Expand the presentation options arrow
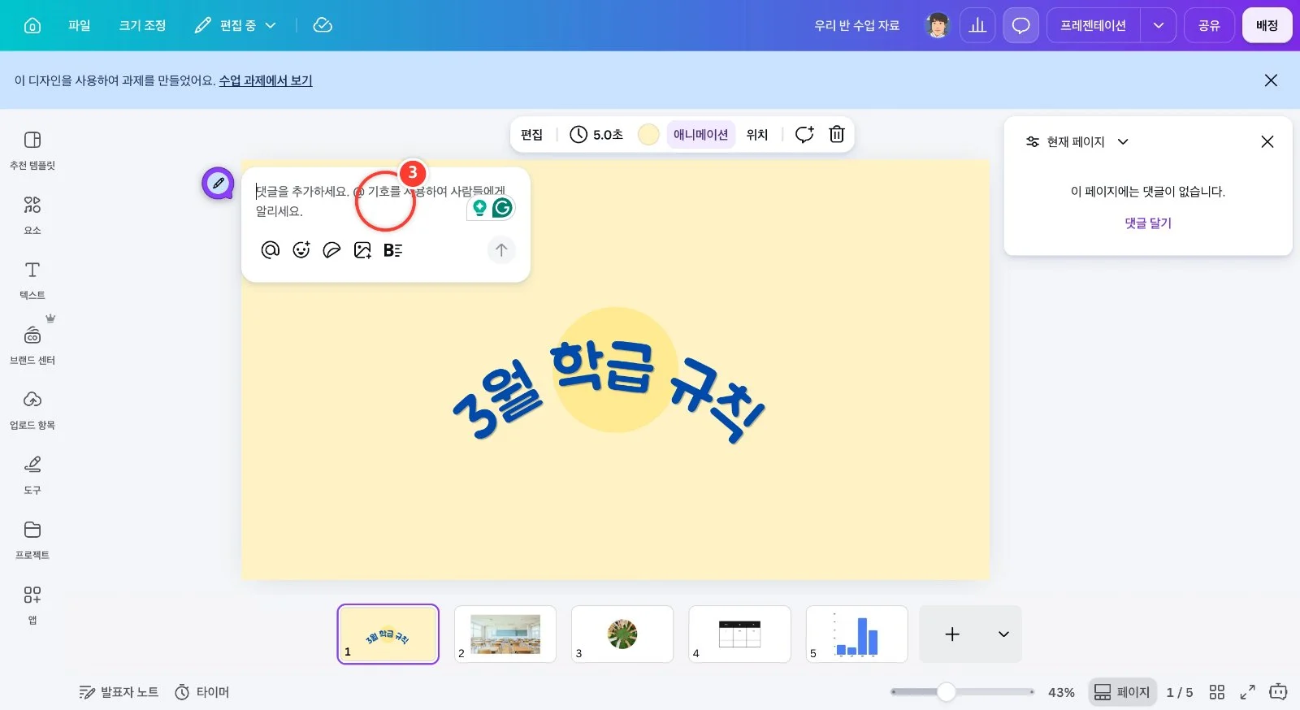The width and height of the screenshot is (1300, 710). tap(1159, 25)
